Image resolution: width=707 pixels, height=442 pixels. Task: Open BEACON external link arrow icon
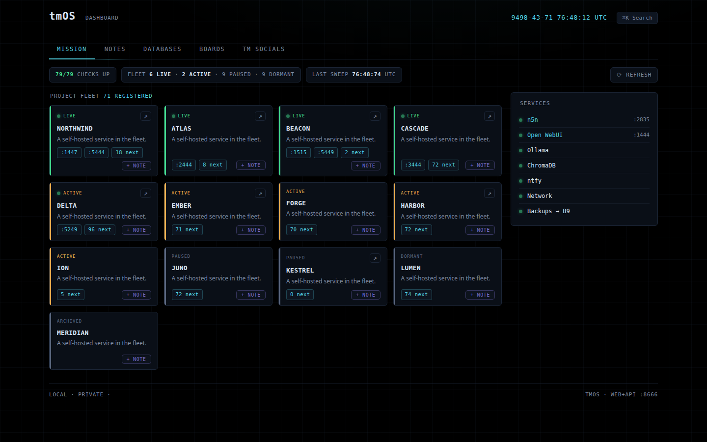pyautogui.click(x=375, y=116)
